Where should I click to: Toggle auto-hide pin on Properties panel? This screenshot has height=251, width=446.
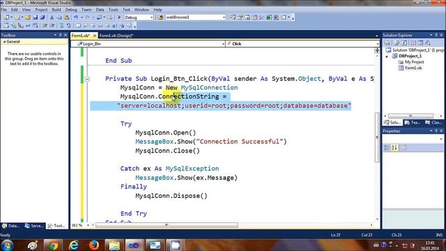click(x=436, y=131)
